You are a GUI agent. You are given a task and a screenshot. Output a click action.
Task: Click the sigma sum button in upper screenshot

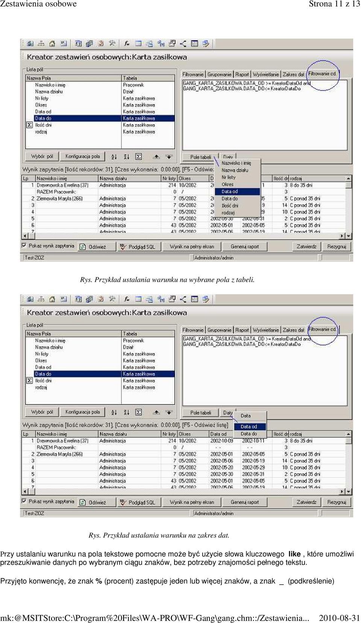(139, 156)
